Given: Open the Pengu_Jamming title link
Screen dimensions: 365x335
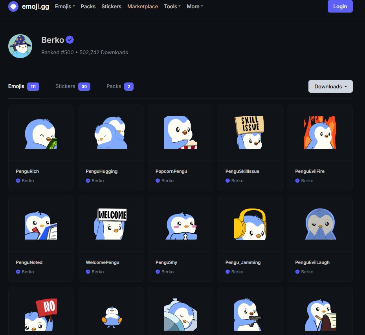Looking at the screenshot, I should tap(243, 262).
